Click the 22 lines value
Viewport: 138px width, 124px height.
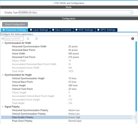tap(72, 89)
